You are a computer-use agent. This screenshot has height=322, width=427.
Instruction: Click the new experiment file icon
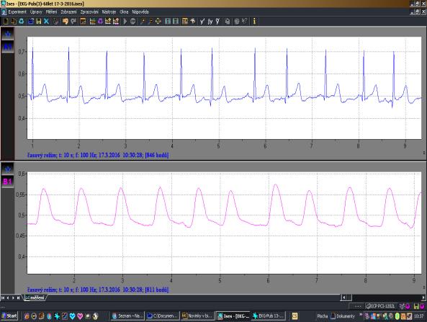(x=6, y=21)
